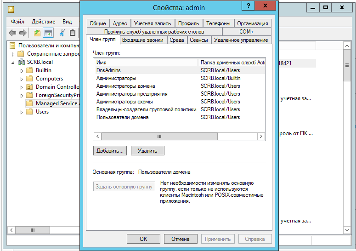356x251 pixels.
Task: Click the Cut scissors toolbar icon
Action: click(62, 33)
